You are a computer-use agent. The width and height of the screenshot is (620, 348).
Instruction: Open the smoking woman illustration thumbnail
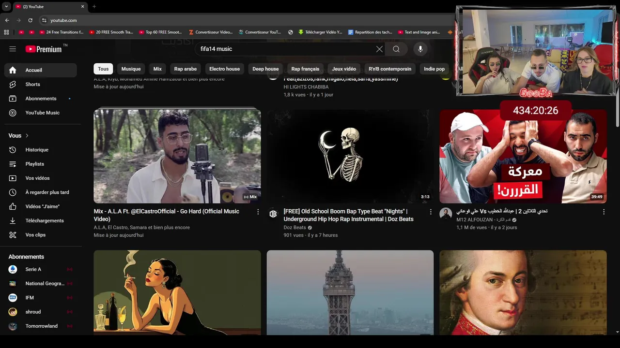(177, 292)
